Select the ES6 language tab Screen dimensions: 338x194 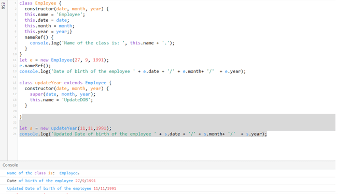click(x=3, y=5)
